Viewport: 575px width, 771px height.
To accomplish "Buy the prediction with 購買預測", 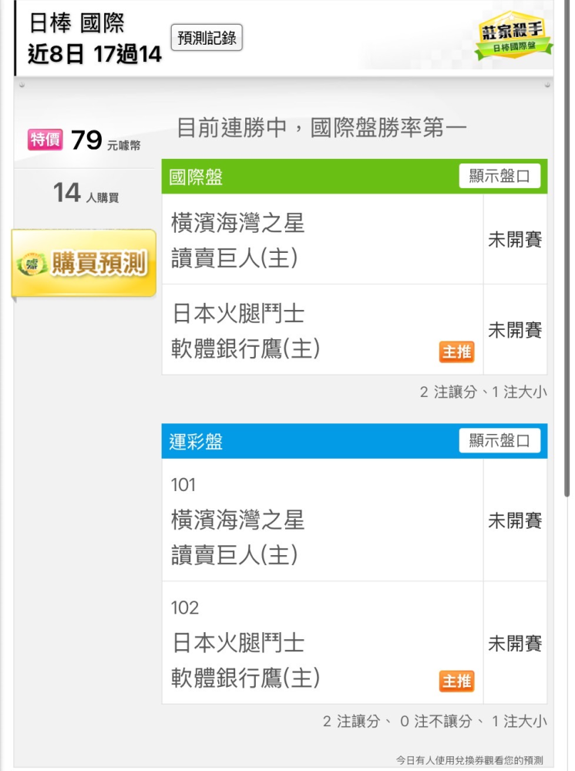I will click(x=84, y=263).
